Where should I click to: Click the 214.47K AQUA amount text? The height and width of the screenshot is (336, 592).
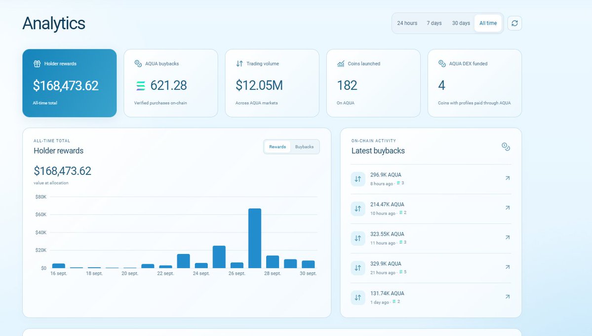(387, 204)
